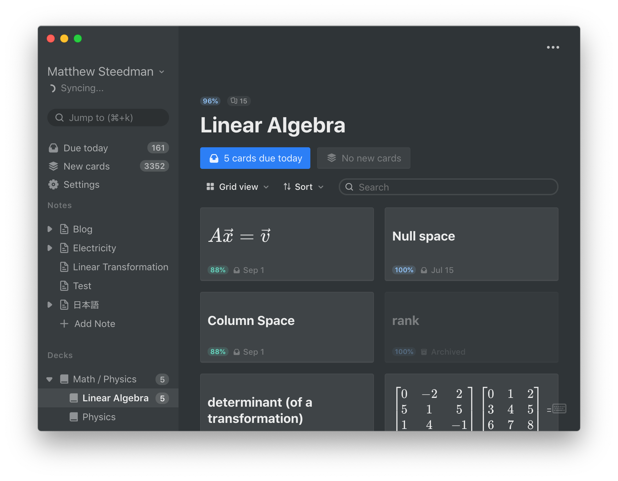
Task: Start reviewing 5 cards due today
Action: [x=255, y=158]
